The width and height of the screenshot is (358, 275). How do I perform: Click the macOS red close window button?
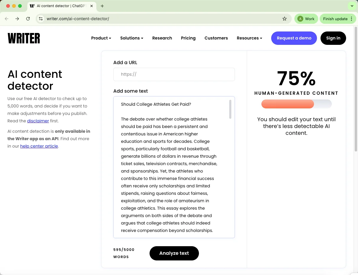(8, 6)
